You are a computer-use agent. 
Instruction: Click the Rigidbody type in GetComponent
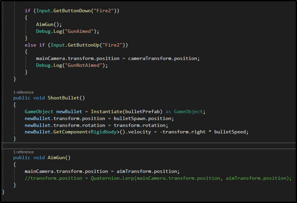coord(104,132)
